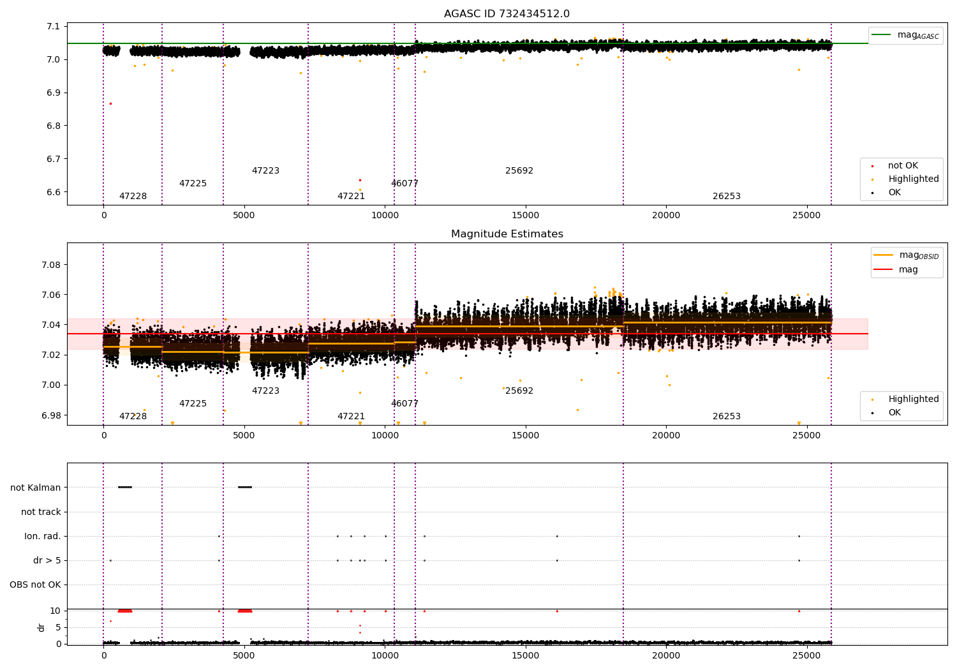Click obsid label 26253 in Magnitude Estimates plot

pyautogui.click(x=727, y=417)
